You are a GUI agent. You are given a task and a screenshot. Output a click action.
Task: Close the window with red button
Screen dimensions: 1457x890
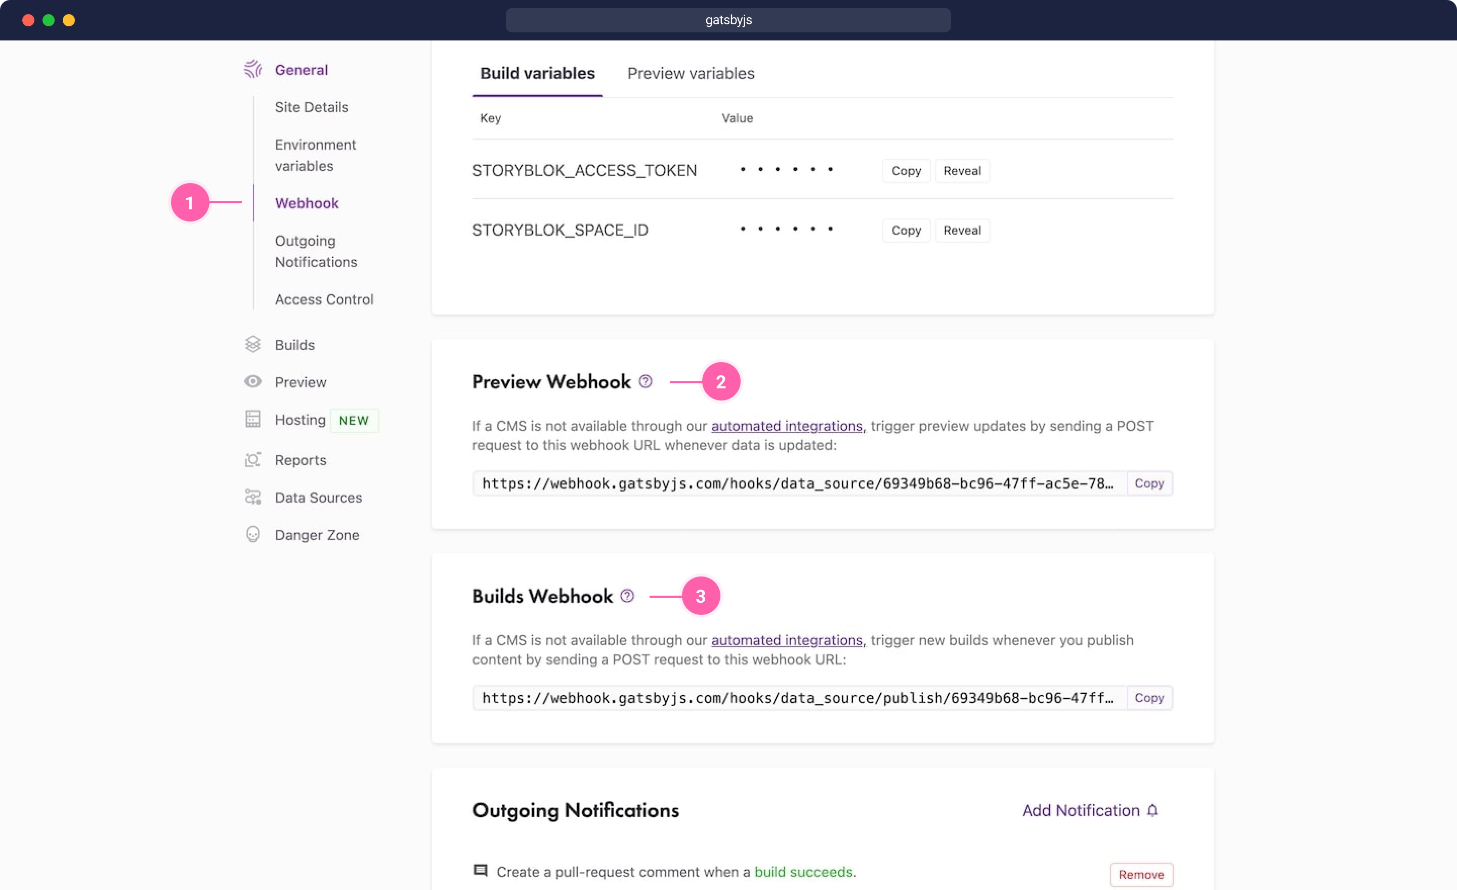point(28,20)
